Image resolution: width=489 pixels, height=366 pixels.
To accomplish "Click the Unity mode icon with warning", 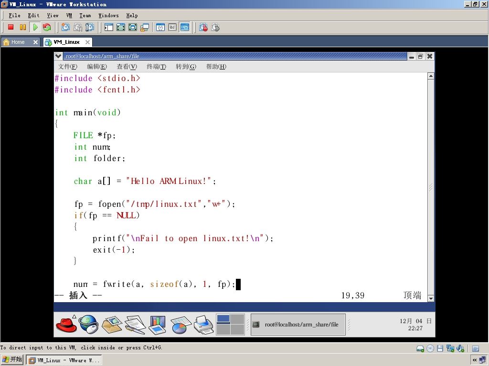I will coord(145,27).
